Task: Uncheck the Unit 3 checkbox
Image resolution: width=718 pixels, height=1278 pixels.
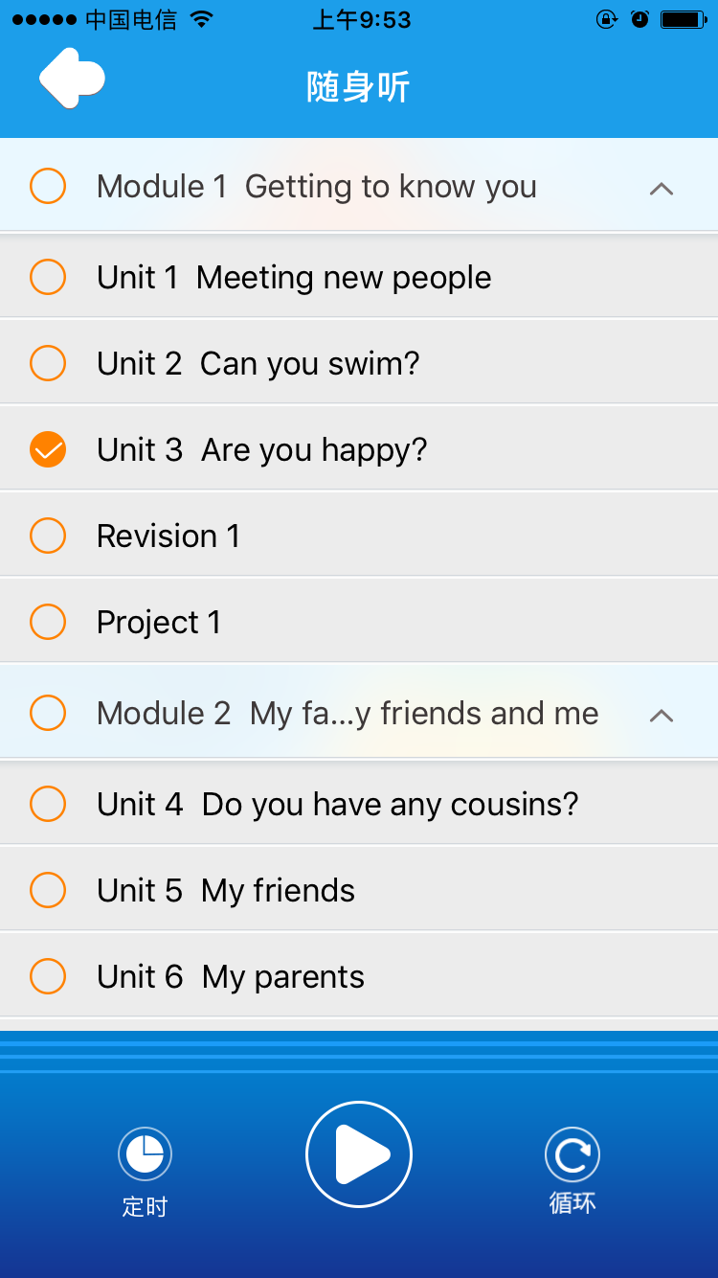Action: 48,449
